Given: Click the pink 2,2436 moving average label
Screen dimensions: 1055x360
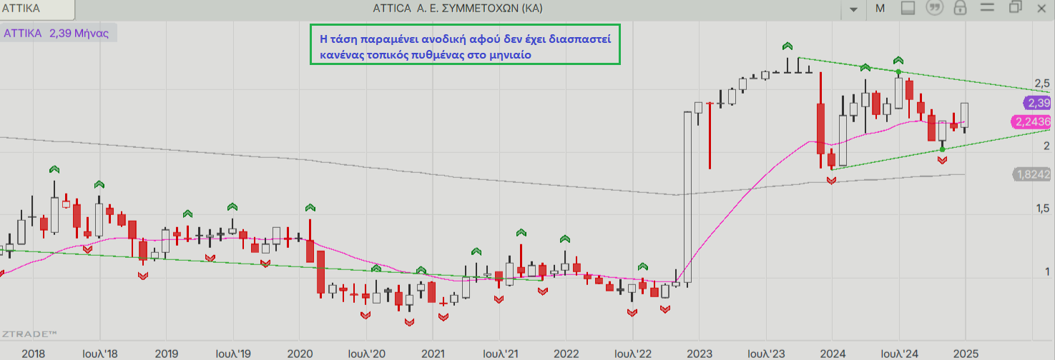Looking at the screenshot, I should click(x=1029, y=121).
